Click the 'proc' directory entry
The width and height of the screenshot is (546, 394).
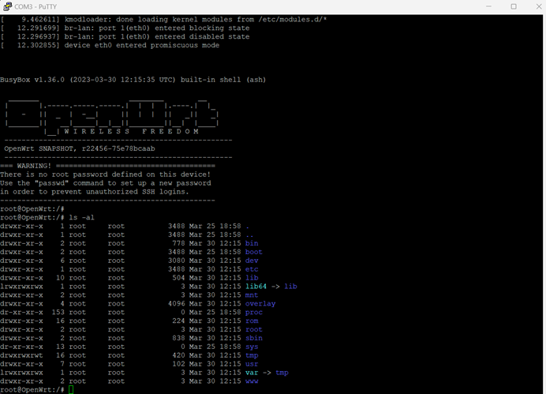[254, 312]
